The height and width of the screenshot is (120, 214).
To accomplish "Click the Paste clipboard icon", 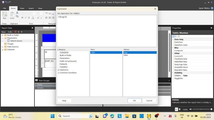I will (x=12, y=15).
